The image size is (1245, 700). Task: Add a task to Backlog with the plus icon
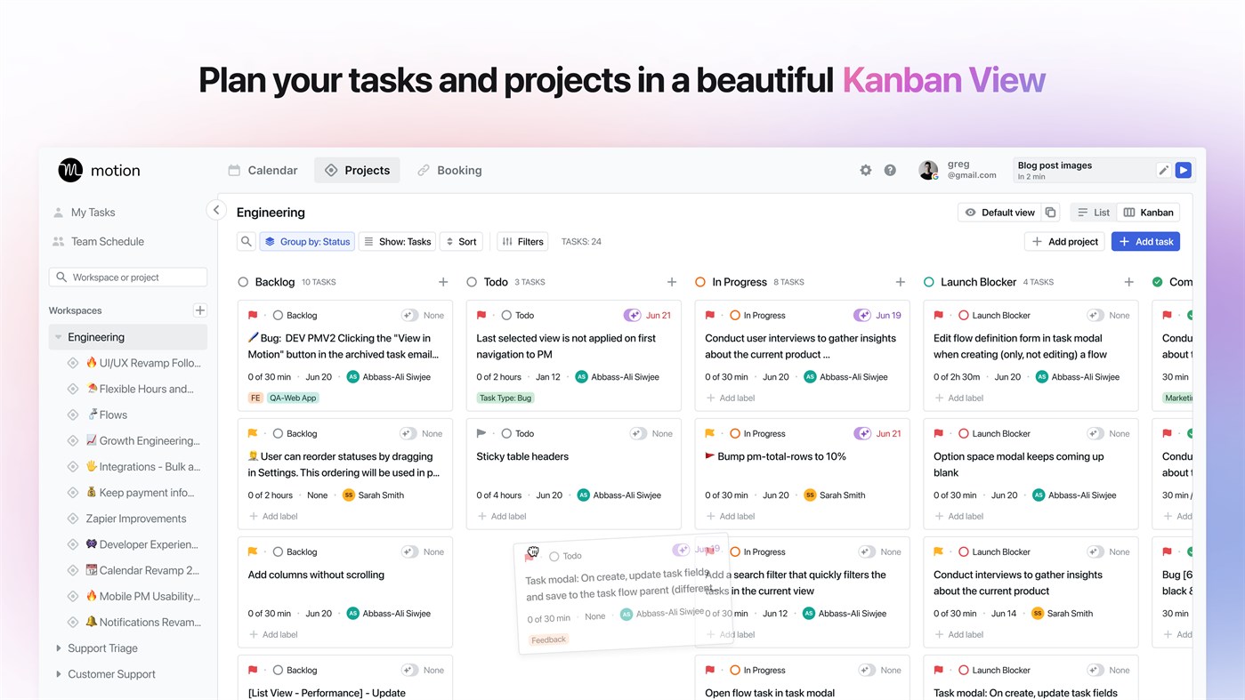click(443, 282)
